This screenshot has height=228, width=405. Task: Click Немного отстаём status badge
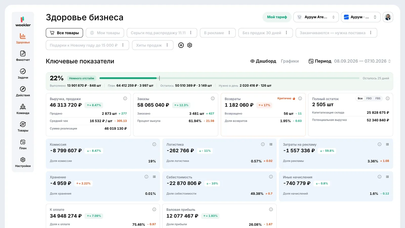[82, 78]
